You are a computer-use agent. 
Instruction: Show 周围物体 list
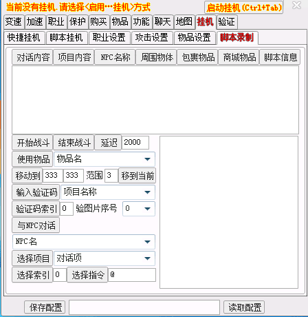(x=157, y=57)
